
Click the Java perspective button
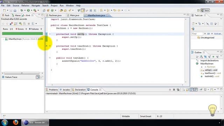pyautogui.click(x=205, y=10)
